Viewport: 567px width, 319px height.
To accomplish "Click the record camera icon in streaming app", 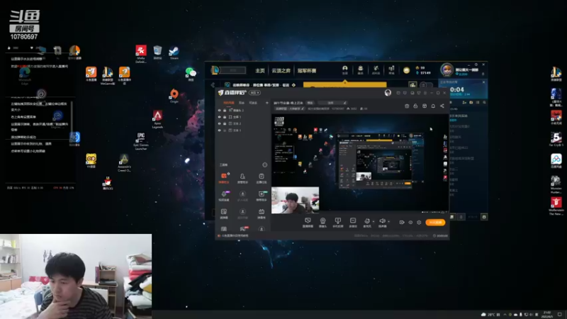I will [x=401, y=223].
